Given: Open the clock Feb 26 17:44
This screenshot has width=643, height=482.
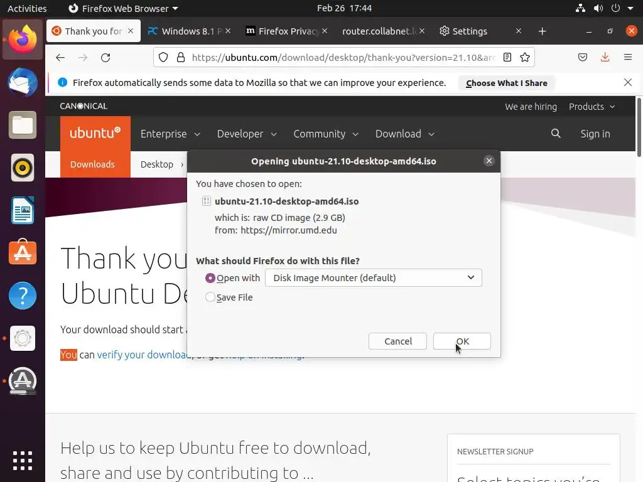Looking at the screenshot, I should 344,8.
